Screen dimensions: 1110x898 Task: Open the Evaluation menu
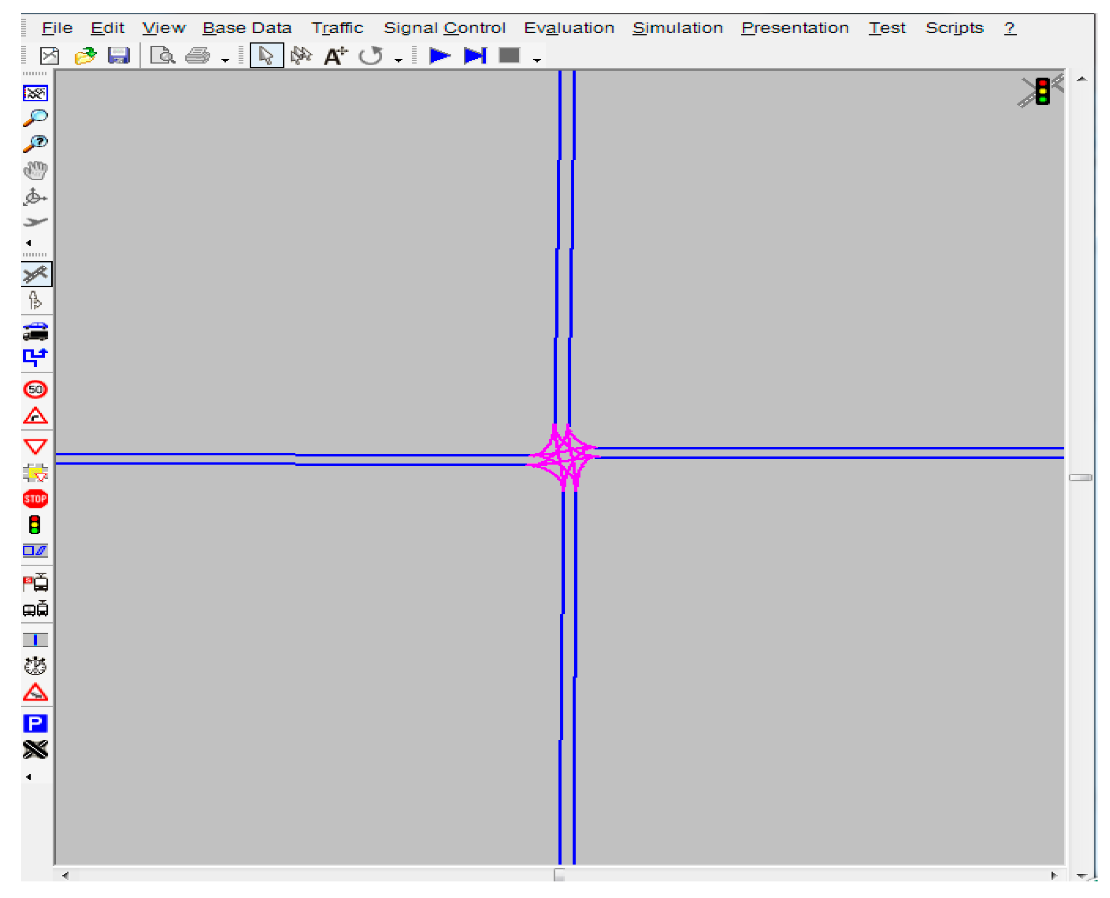pos(569,28)
